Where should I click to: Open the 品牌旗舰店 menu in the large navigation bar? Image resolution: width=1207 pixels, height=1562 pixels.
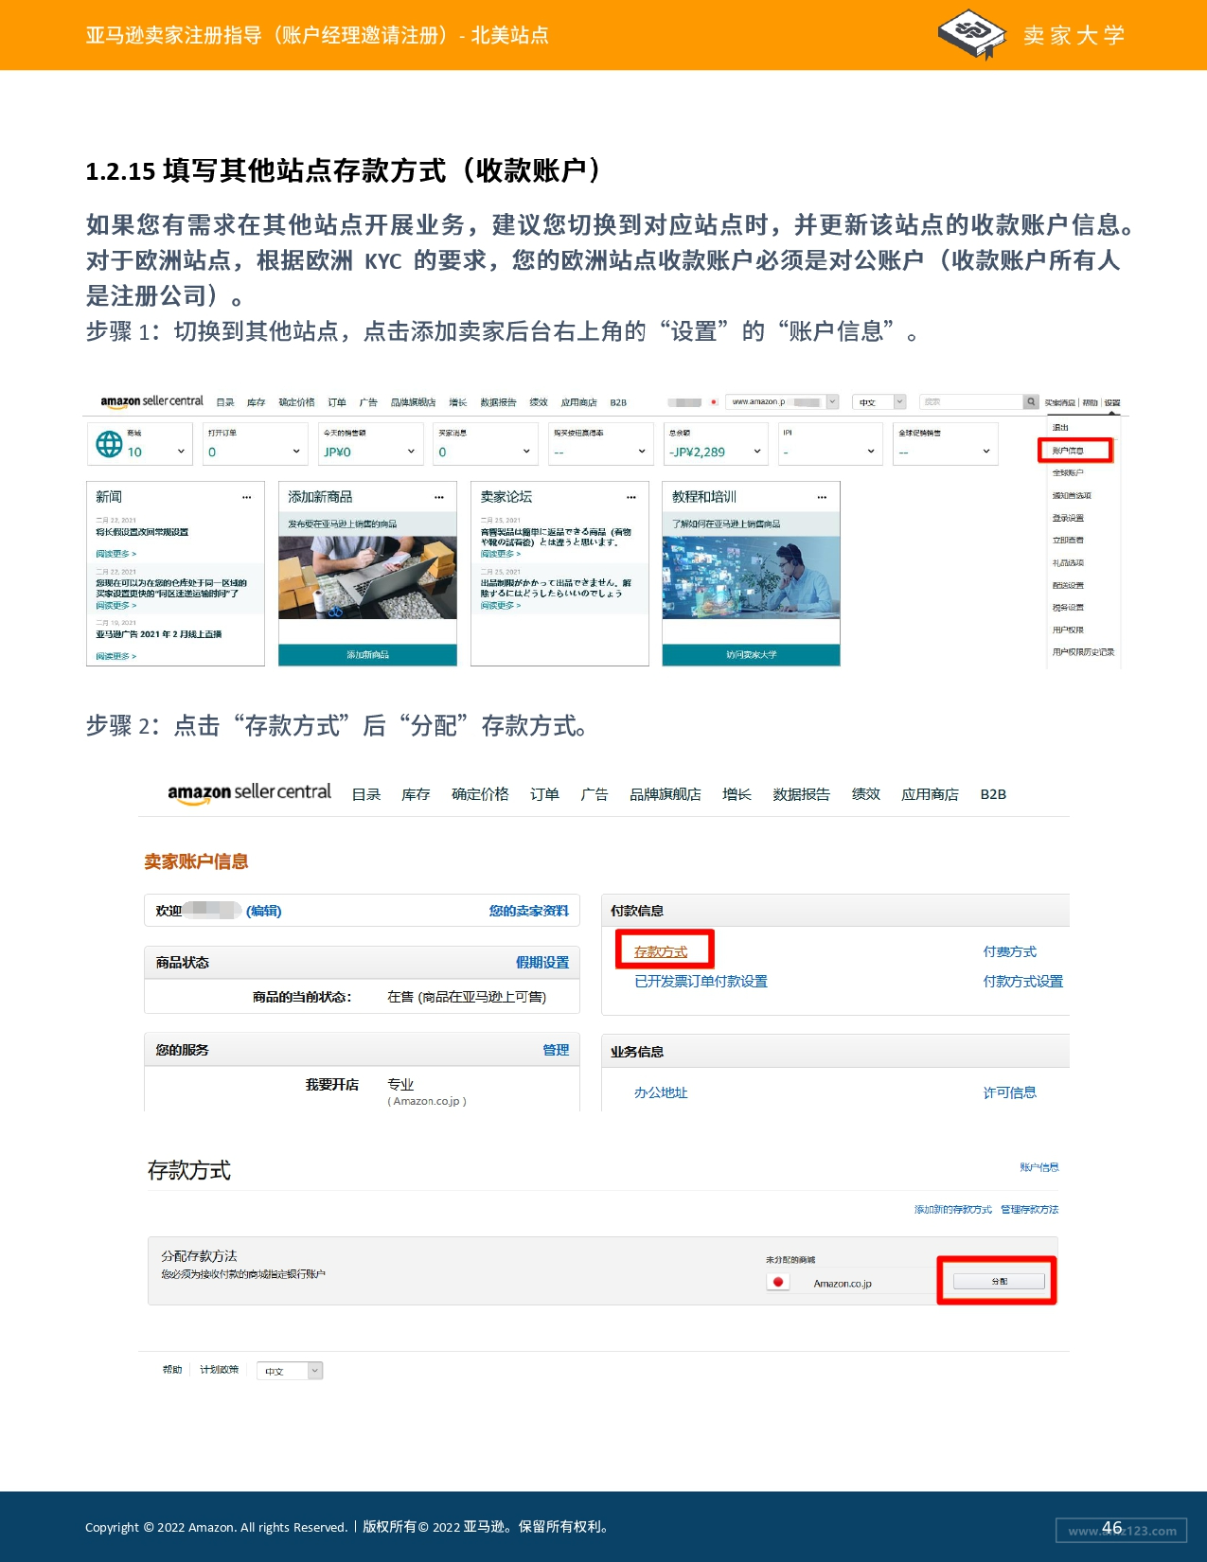(x=666, y=794)
